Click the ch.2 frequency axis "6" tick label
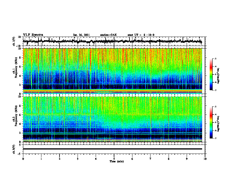231x178 pixels. (x=20, y=115)
